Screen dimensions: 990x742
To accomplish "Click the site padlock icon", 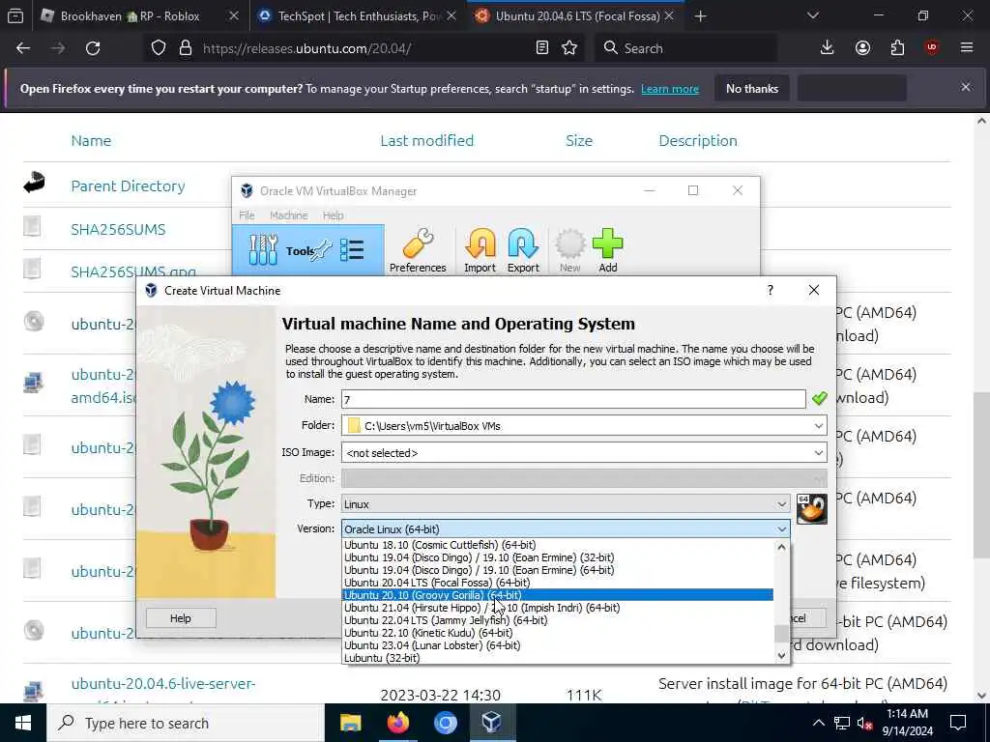I will (186, 48).
